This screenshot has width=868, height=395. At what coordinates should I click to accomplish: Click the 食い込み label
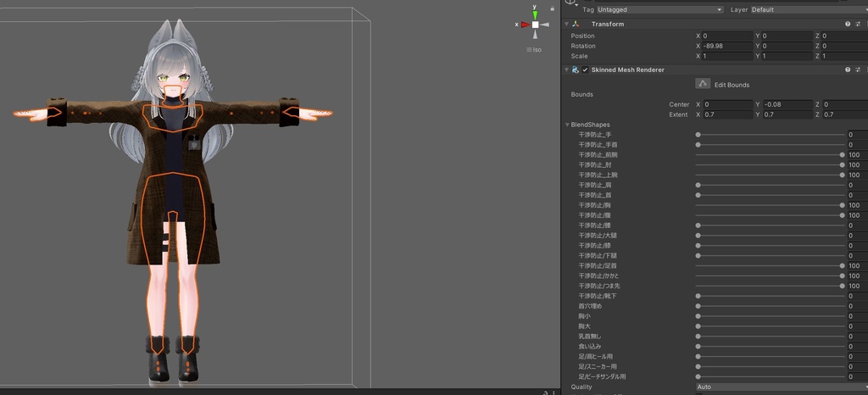590,347
